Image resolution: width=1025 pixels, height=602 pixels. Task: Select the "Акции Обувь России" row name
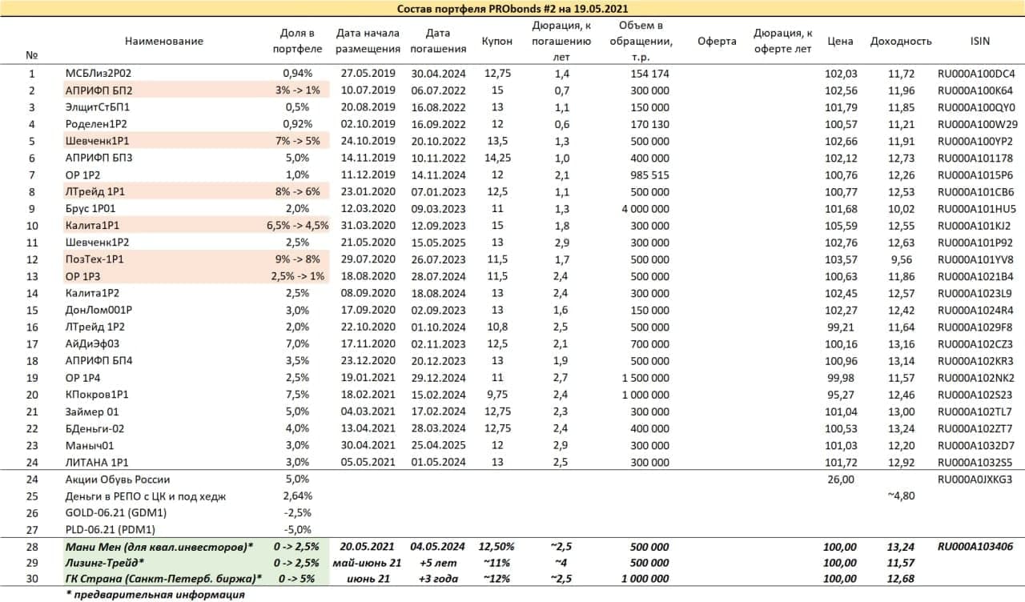coord(117,480)
